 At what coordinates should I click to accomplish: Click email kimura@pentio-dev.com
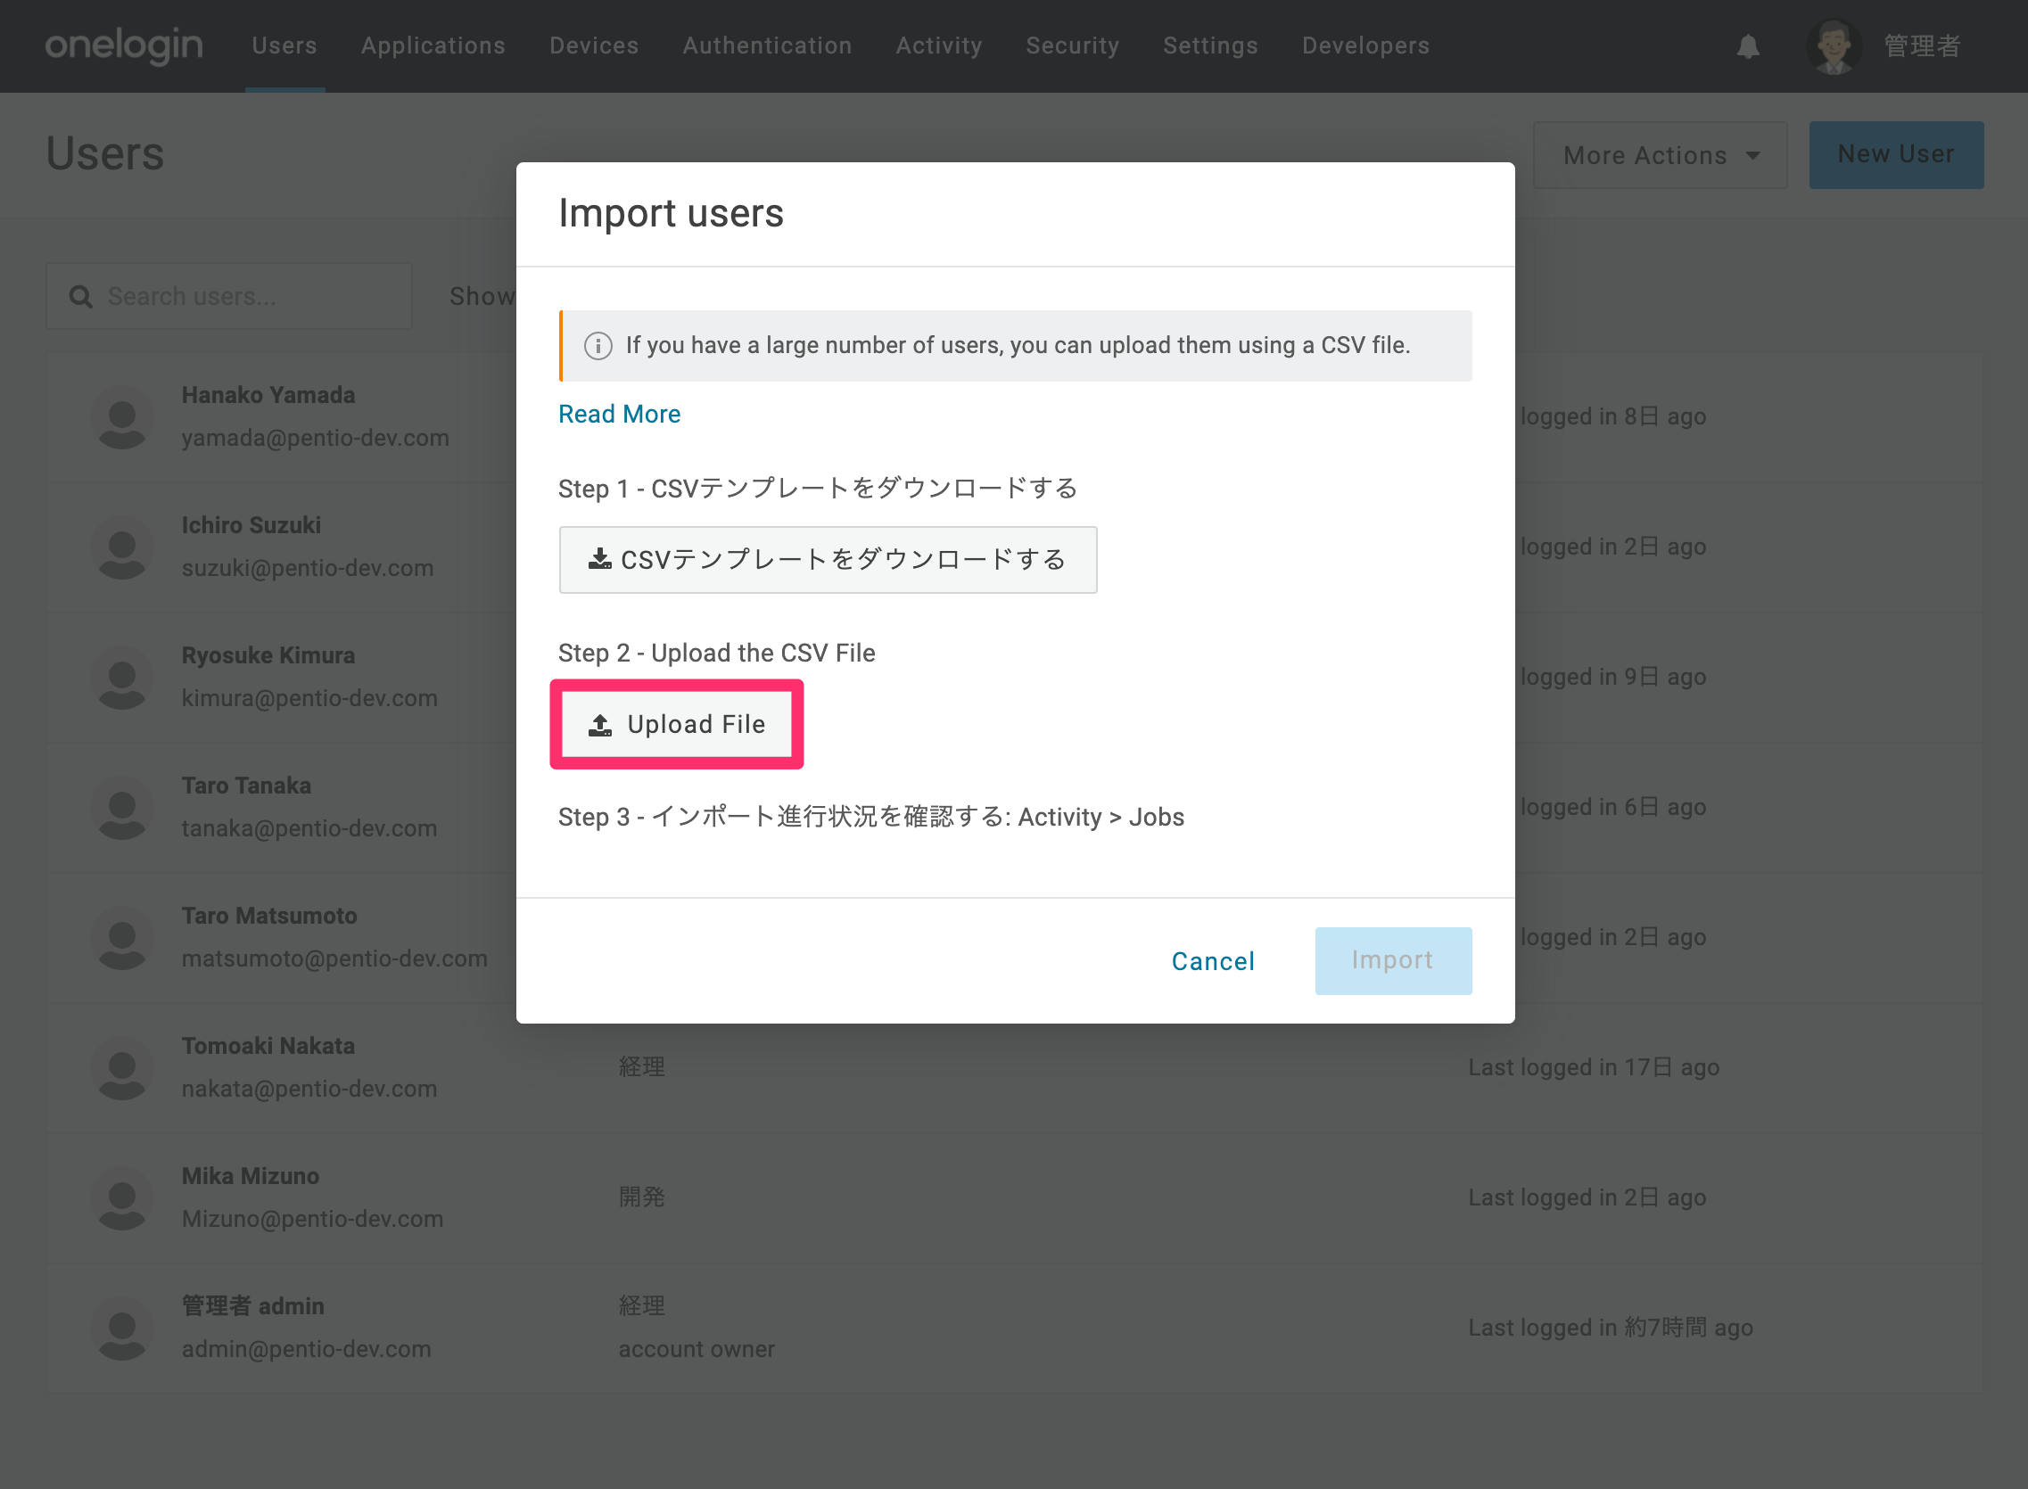tap(309, 698)
